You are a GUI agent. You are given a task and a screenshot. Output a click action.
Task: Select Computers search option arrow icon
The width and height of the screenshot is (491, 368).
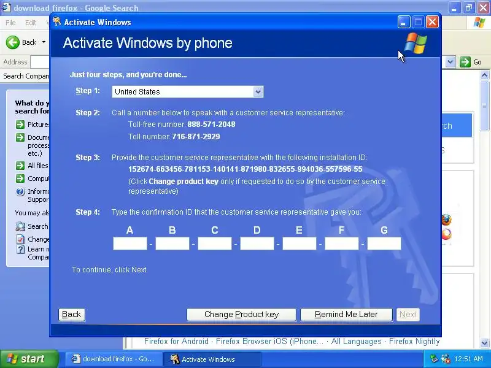point(20,178)
